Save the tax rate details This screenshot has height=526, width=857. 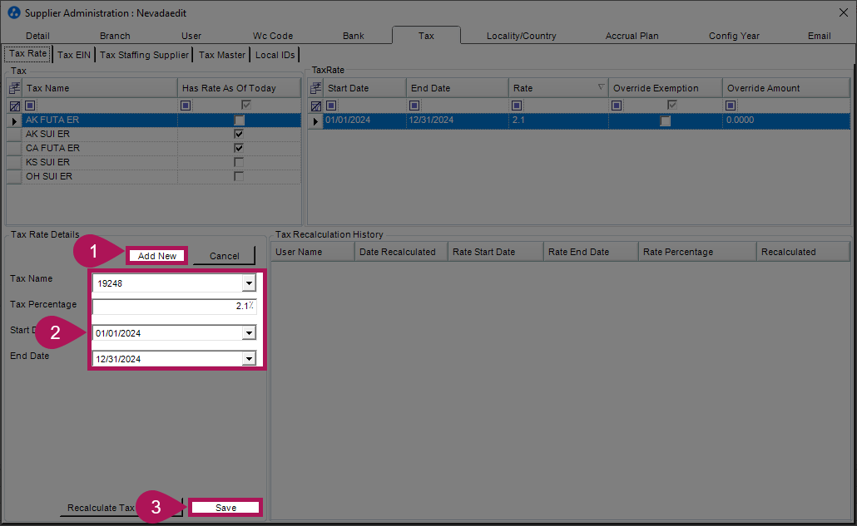pyautogui.click(x=225, y=508)
